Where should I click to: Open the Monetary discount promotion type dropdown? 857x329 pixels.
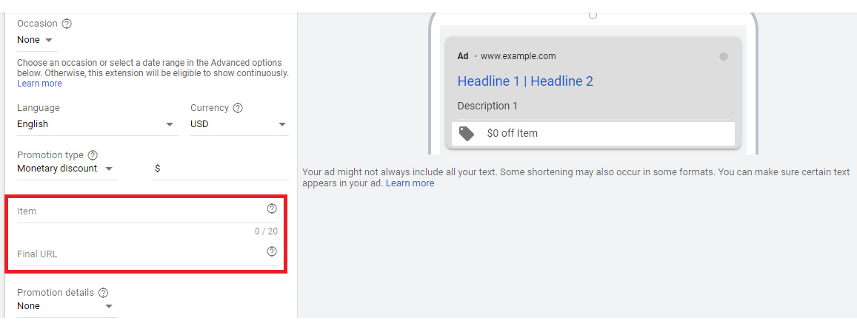click(67, 169)
